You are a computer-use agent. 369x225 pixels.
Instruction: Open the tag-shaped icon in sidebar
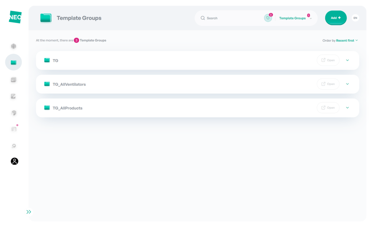pyautogui.click(x=14, y=113)
